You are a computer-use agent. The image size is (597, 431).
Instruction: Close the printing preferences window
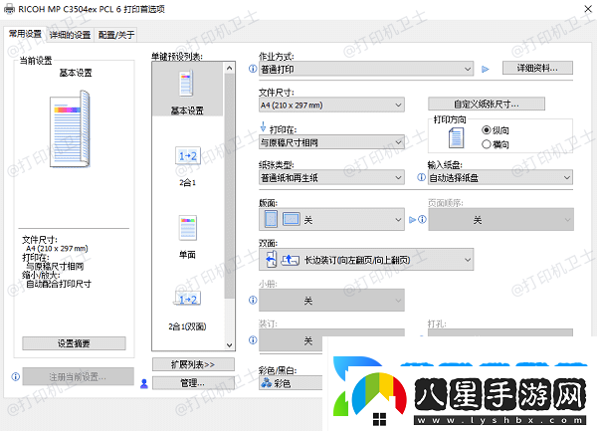(588, 9)
